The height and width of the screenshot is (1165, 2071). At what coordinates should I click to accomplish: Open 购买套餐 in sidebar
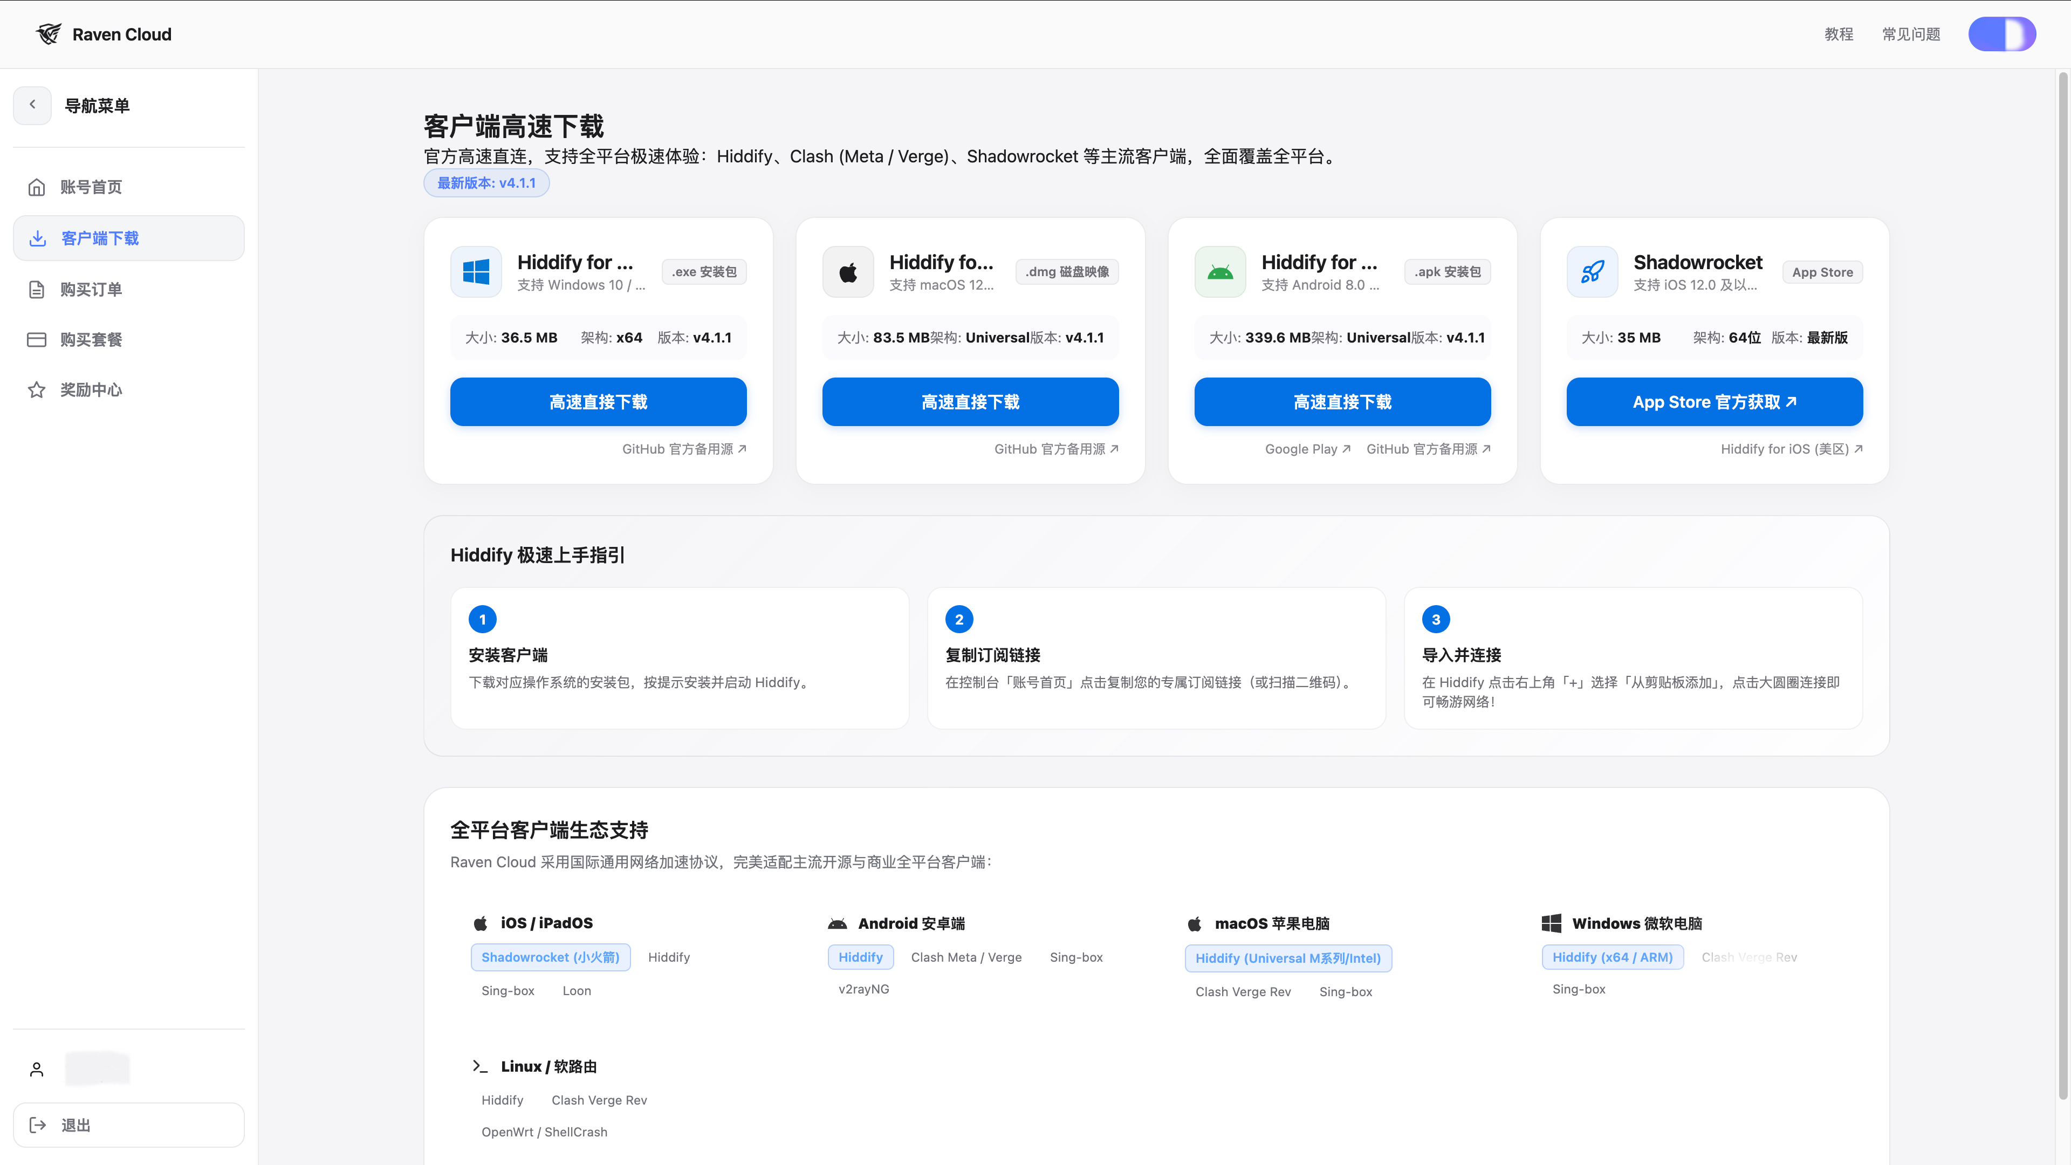pos(129,339)
